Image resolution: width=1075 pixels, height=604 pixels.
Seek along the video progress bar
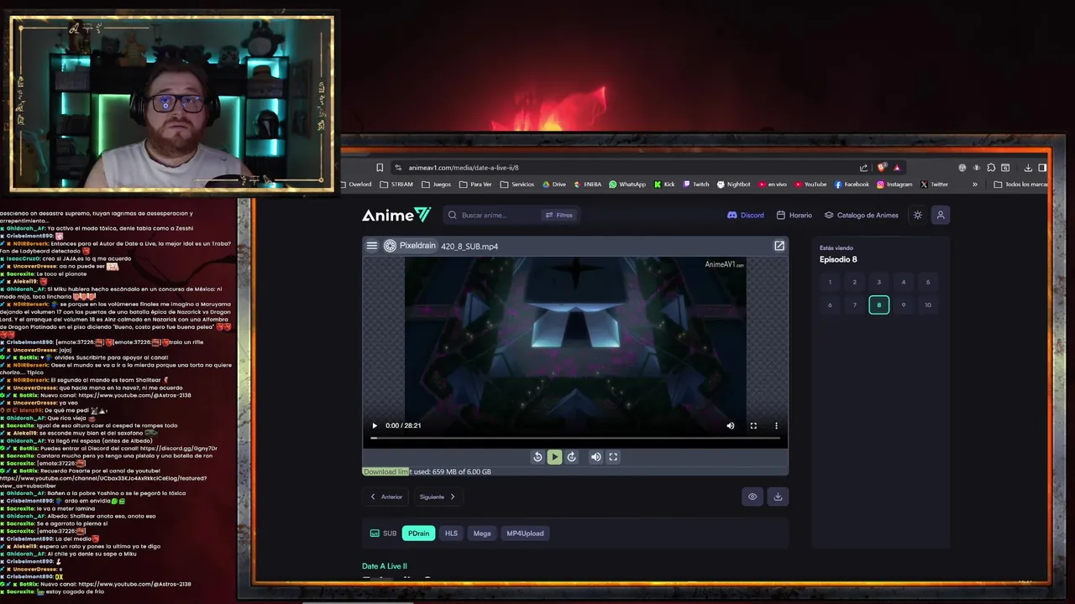[575, 438]
